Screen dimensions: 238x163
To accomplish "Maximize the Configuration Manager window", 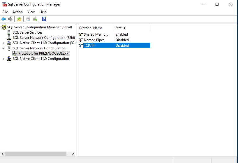I will (217, 4).
